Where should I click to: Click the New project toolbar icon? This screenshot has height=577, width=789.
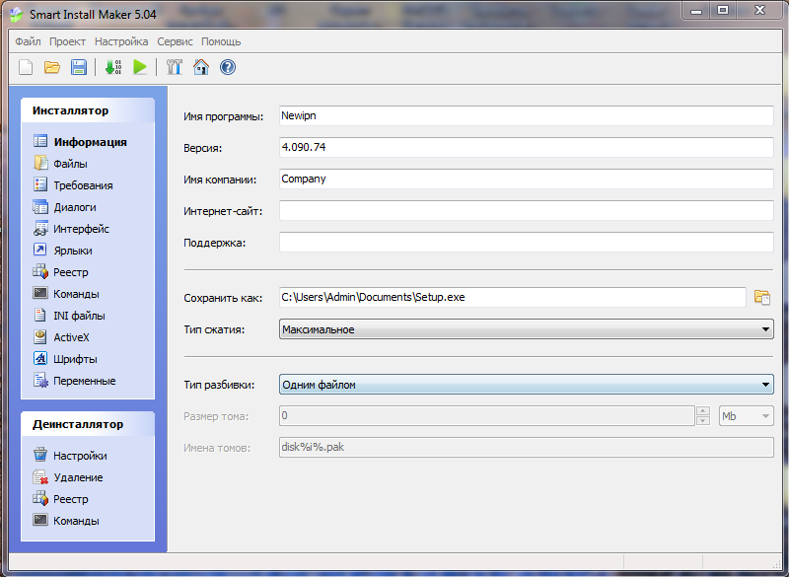pos(27,67)
